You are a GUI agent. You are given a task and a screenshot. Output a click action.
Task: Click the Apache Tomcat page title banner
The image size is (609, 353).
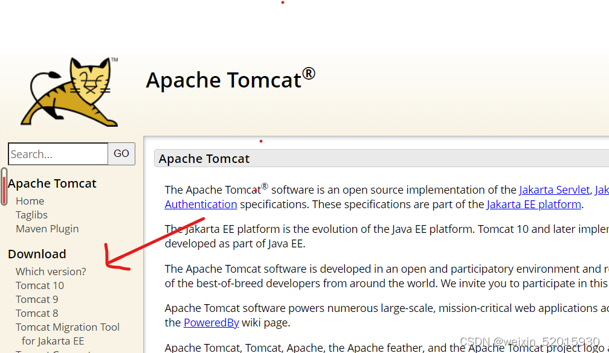(x=204, y=158)
